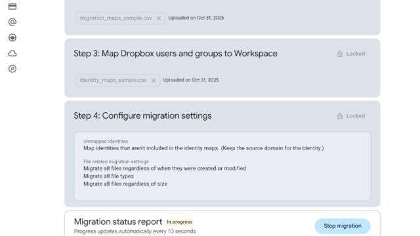Click the steering wheel icon in sidebar
The image size is (420, 236).
[12, 38]
